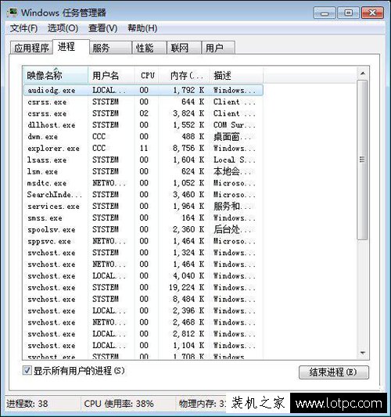Select the smss.exe process
Image resolution: width=391 pixels, height=417 pixels.
[143, 217]
